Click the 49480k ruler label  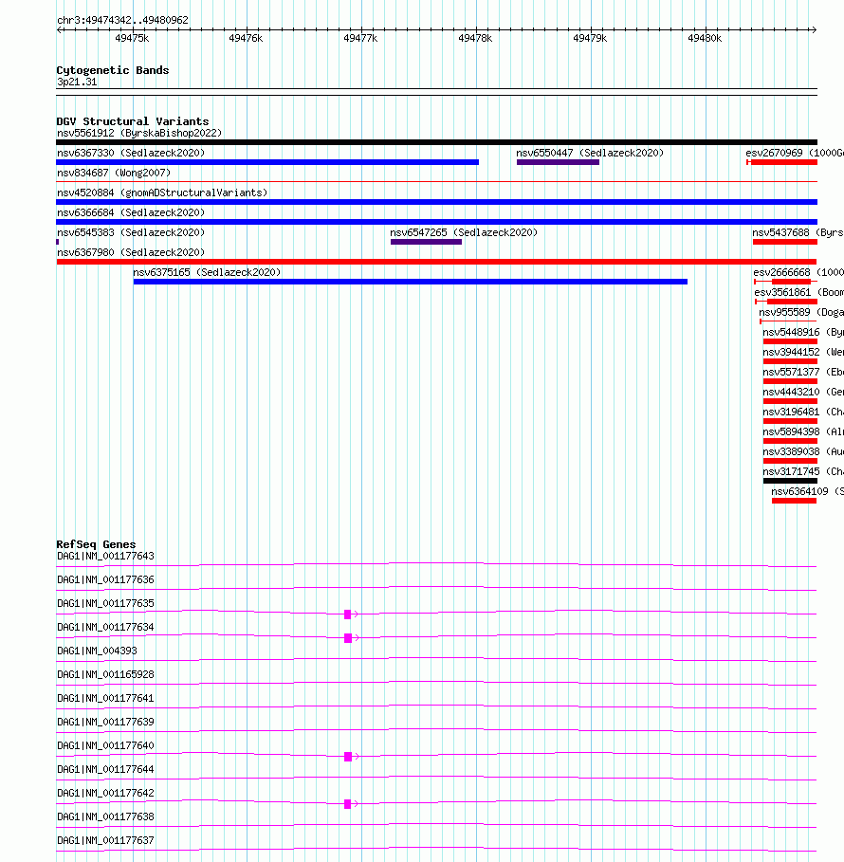click(x=705, y=39)
